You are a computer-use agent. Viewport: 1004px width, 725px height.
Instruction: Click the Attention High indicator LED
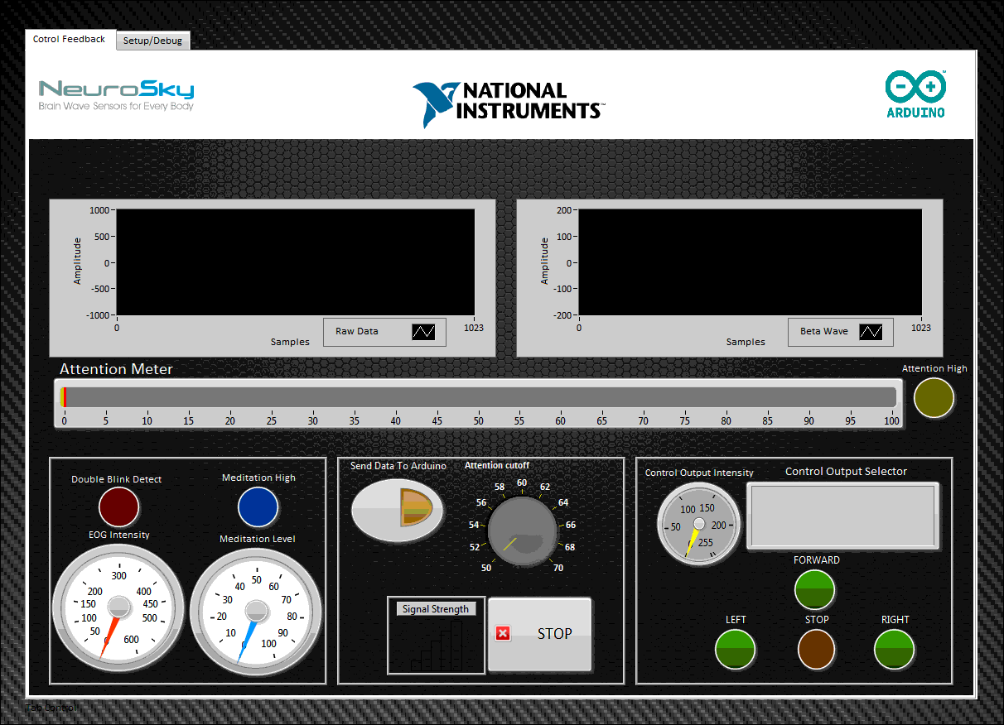[x=934, y=398]
